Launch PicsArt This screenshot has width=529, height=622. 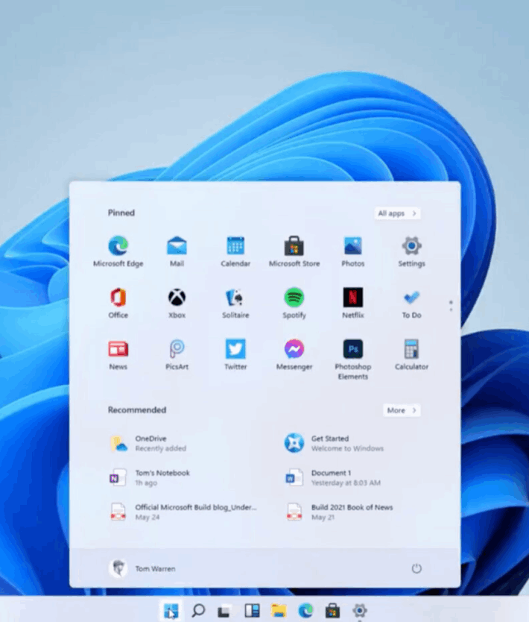pyautogui.click(x=177, y=355)
